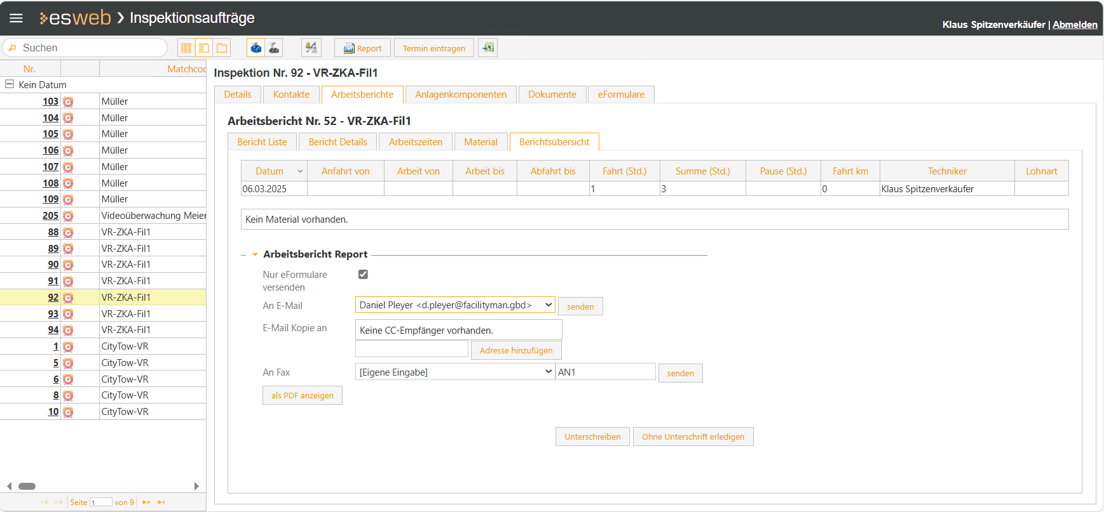
Task: Click the search magnifier icon
Action: tap(12, 48)
